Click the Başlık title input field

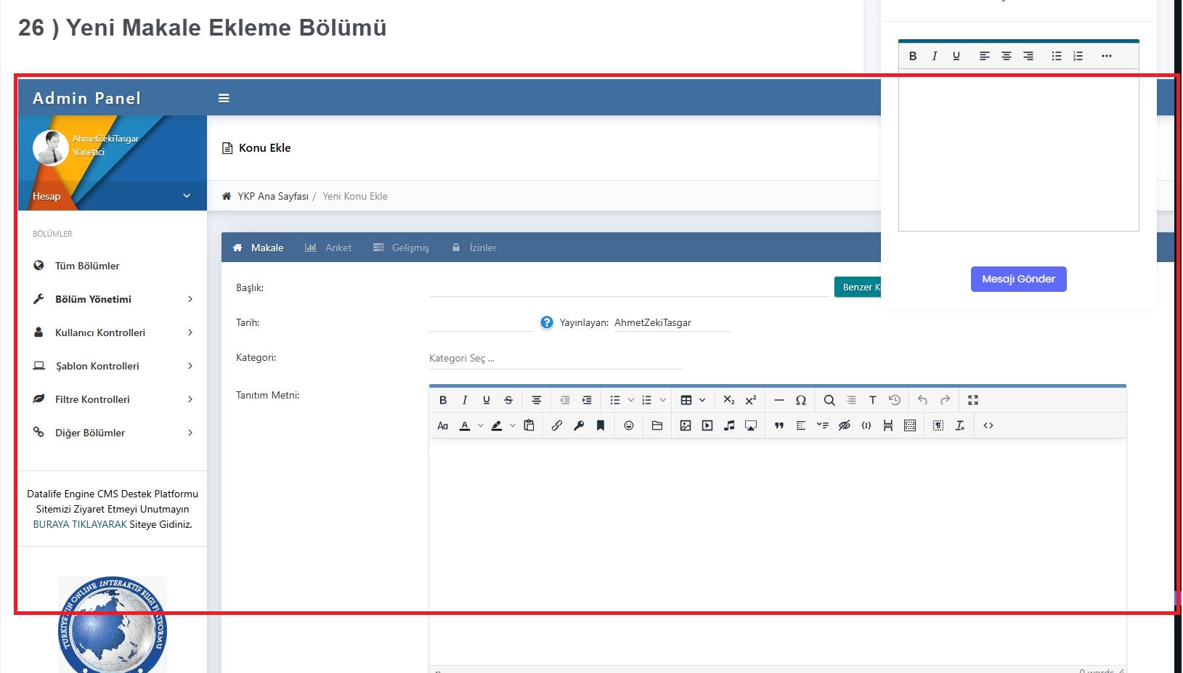click(628, 287)
